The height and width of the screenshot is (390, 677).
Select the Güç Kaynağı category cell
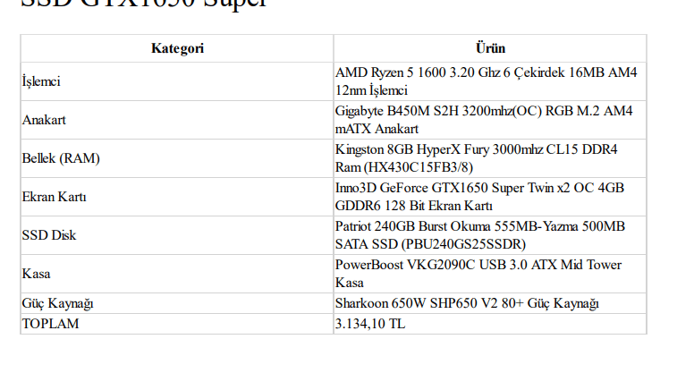click(x=58, y=303)
